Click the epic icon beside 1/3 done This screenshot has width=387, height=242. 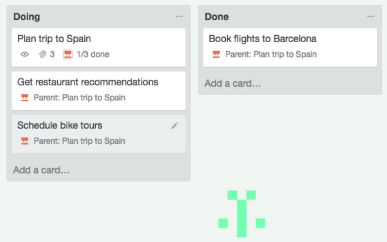tap(68, 55)
